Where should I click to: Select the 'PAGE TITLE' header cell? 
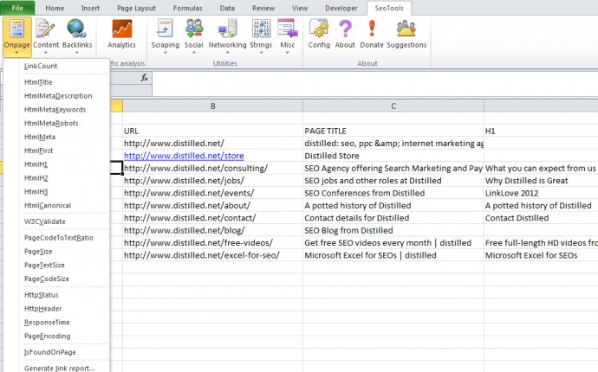coord(393,131)
